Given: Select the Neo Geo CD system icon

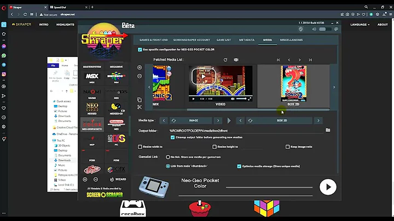Looking at the screenshot, I should 117,109.
